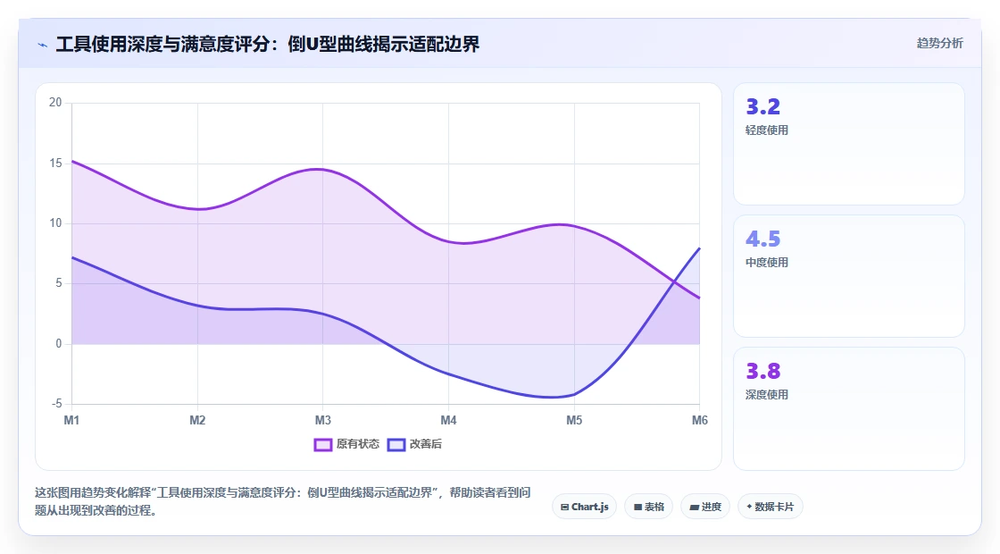
Task: Toggle the 原有状态 legend swatch
Action: click(322, 444)
